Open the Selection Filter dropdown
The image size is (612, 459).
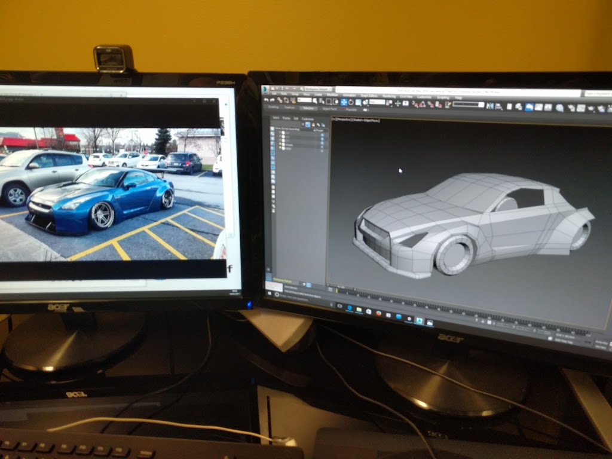point(304,100)
